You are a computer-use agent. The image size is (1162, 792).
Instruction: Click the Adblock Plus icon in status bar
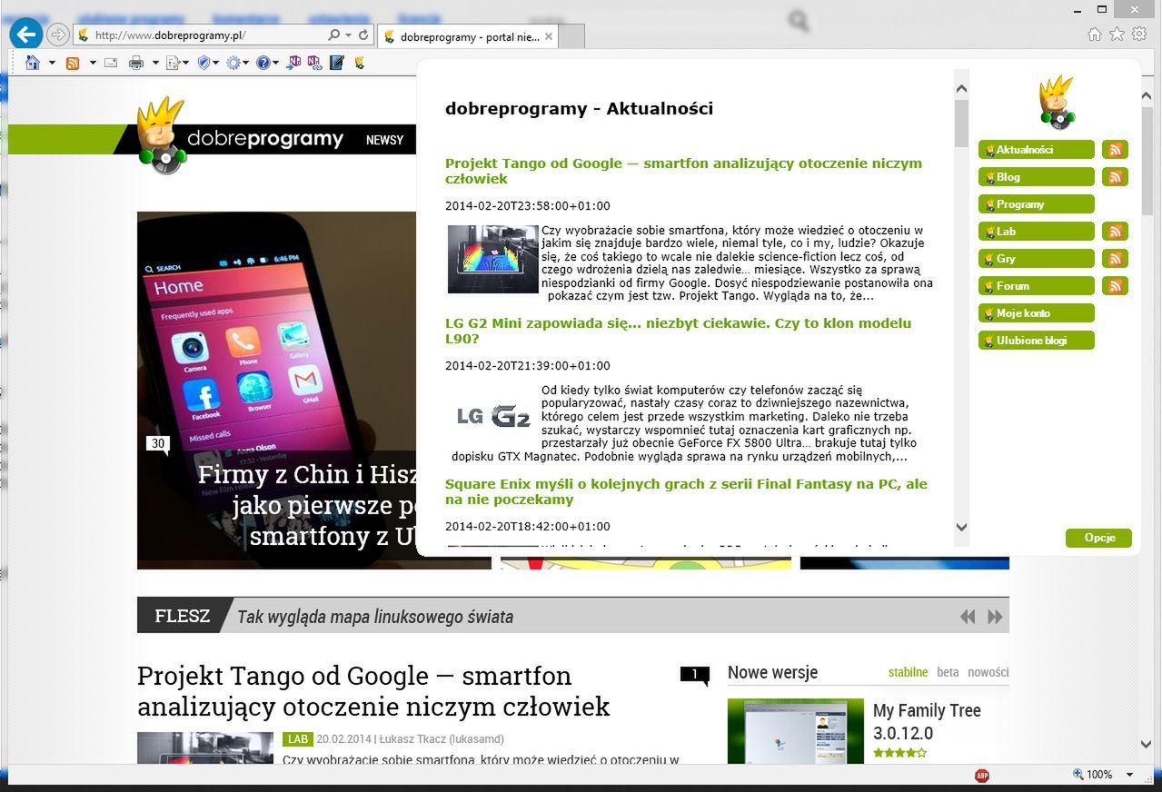[x=981, y=775]
